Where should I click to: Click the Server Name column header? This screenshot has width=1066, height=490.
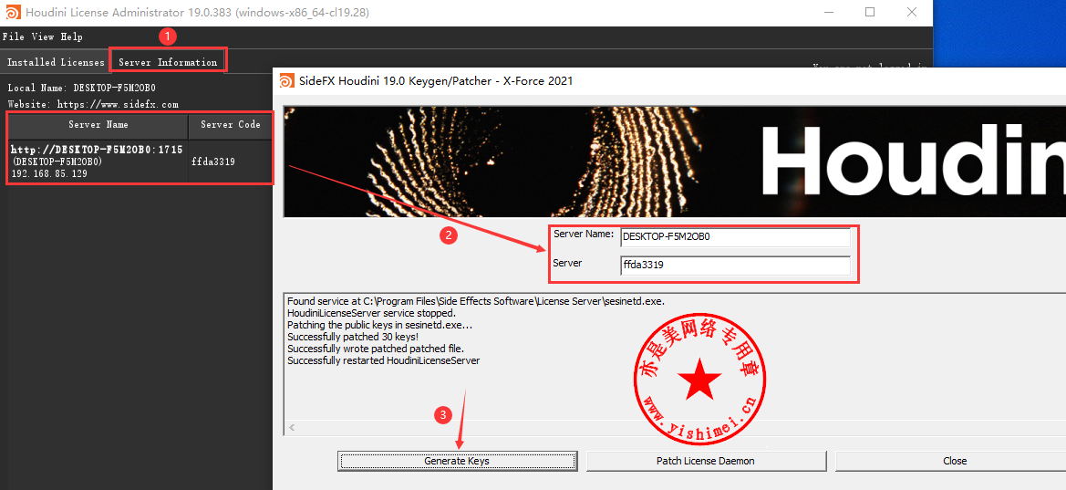98,125
